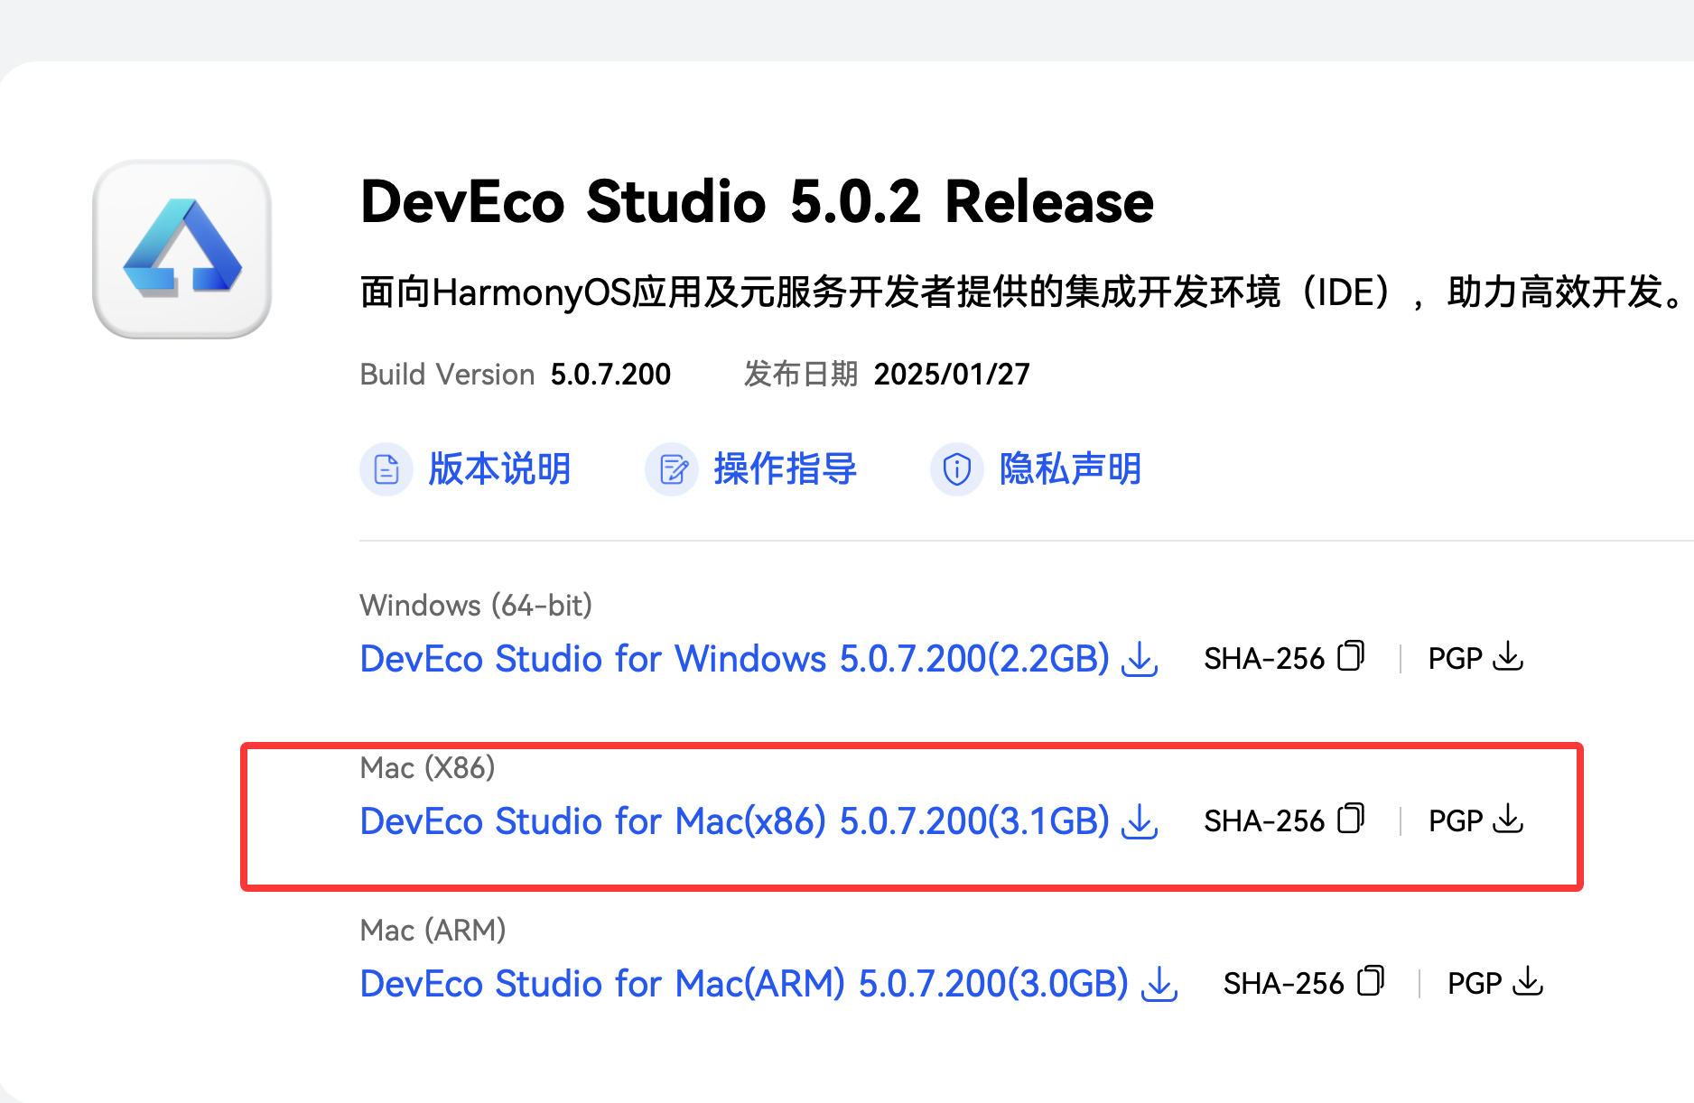The height and width of the screenshot is (1103, 1694).
Task: Open the 操作指导 guide link
Action: (785, 469)
